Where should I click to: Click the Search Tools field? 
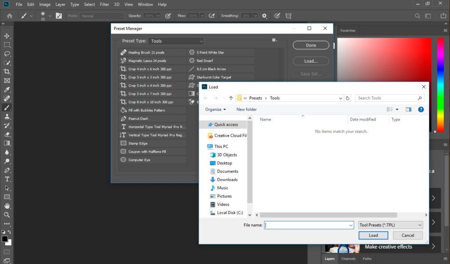coord(387,98)
